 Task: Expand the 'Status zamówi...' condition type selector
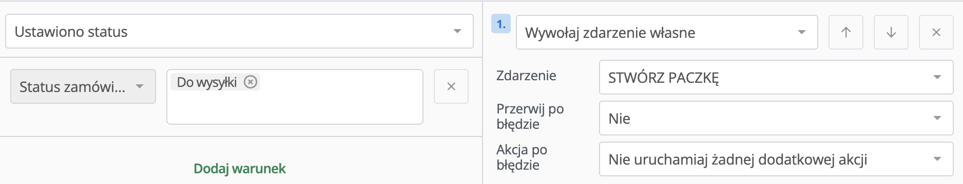[83, 86]
